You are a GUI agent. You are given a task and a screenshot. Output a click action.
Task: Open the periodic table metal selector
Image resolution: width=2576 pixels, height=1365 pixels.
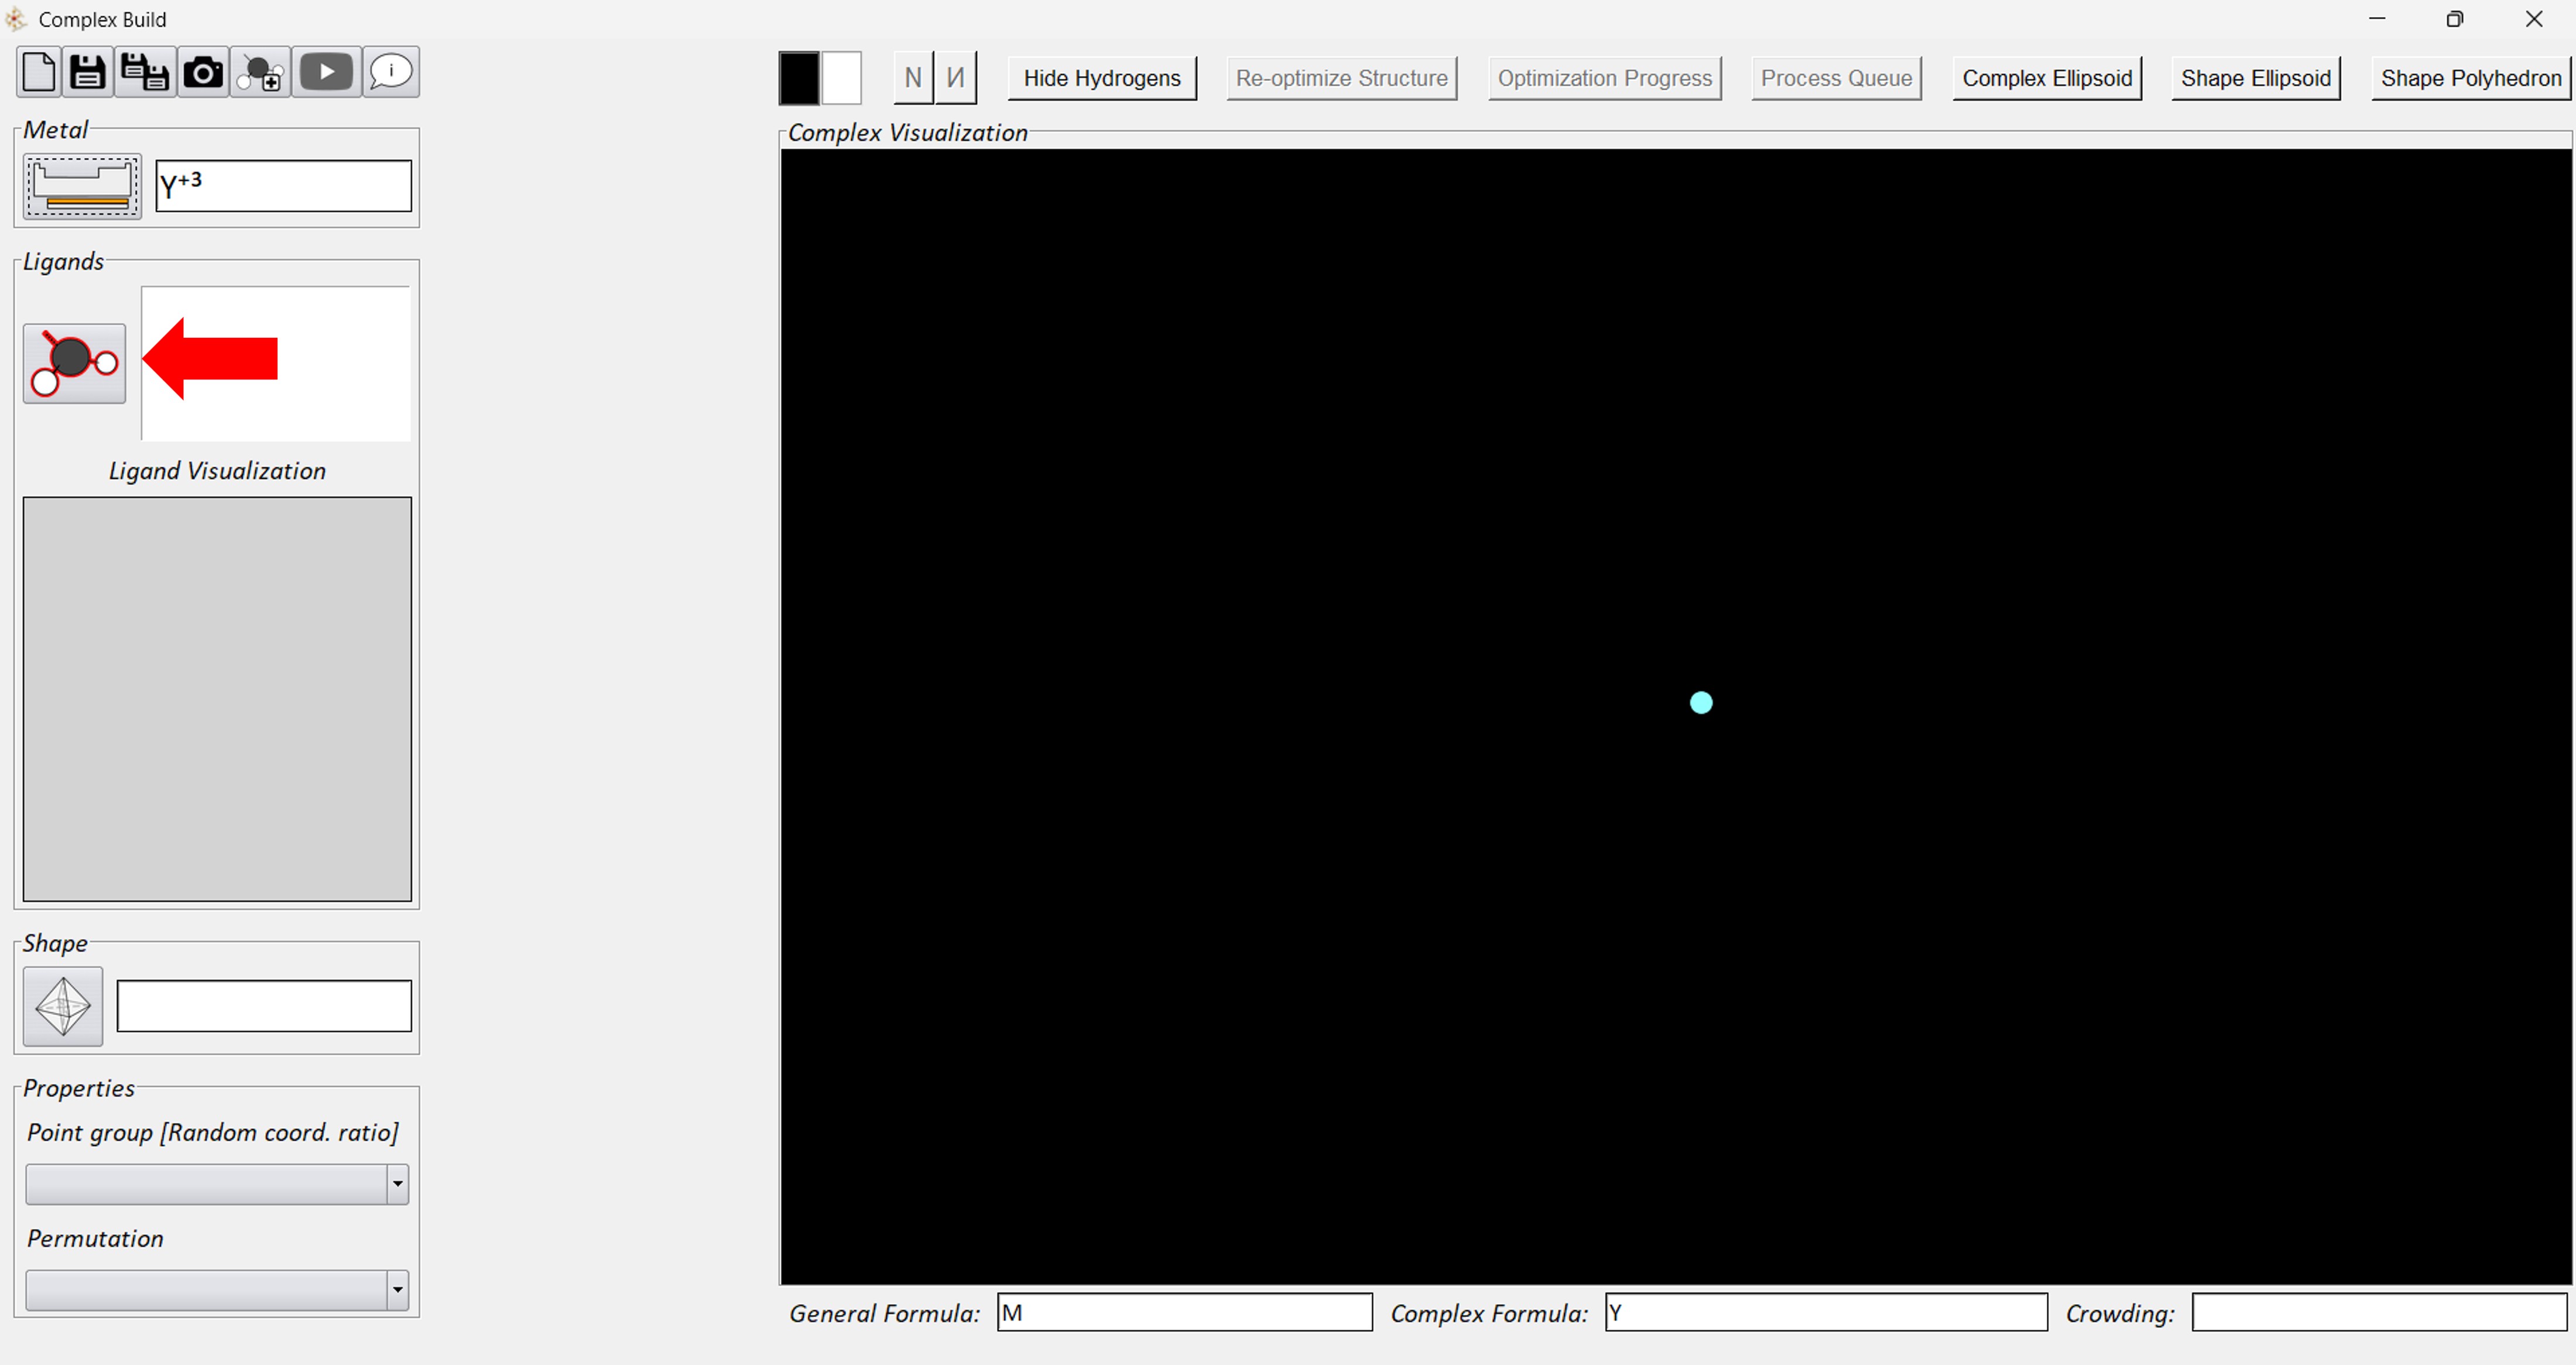(82, 186)
